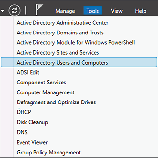Open the Notifications flag icon
This screenshot has width=158, height=158.
click(x=39, y=10)
